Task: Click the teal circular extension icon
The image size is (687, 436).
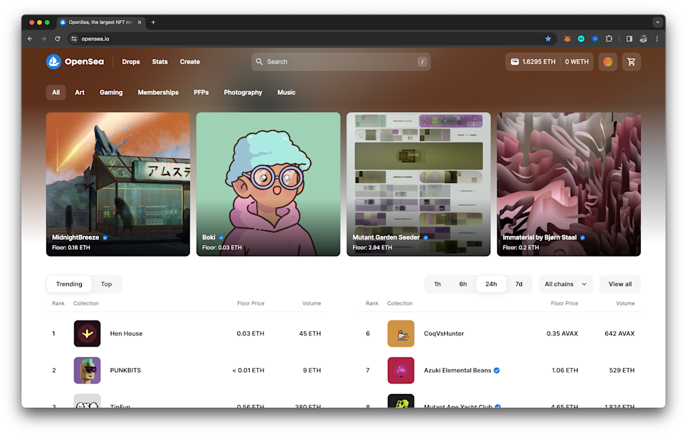Action: click(581, 39)
